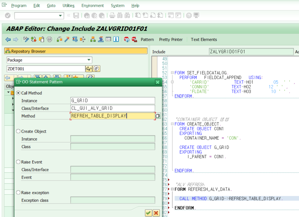The image size is (299, 217).
Task: Toggle Fullscreen editor icon
Action: point(108,40)
